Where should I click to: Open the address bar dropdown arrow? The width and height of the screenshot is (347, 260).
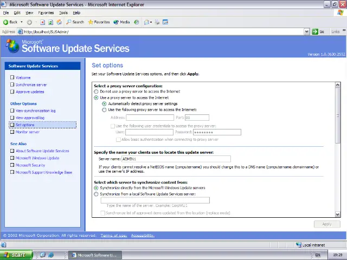307,31
